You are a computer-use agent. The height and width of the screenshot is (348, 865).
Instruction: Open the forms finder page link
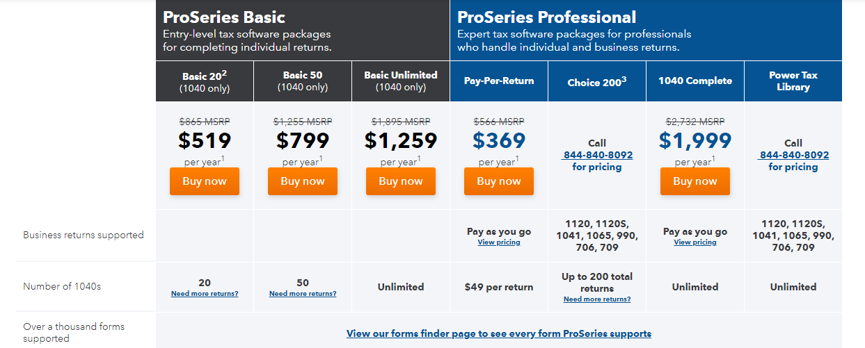coord(499,333)
